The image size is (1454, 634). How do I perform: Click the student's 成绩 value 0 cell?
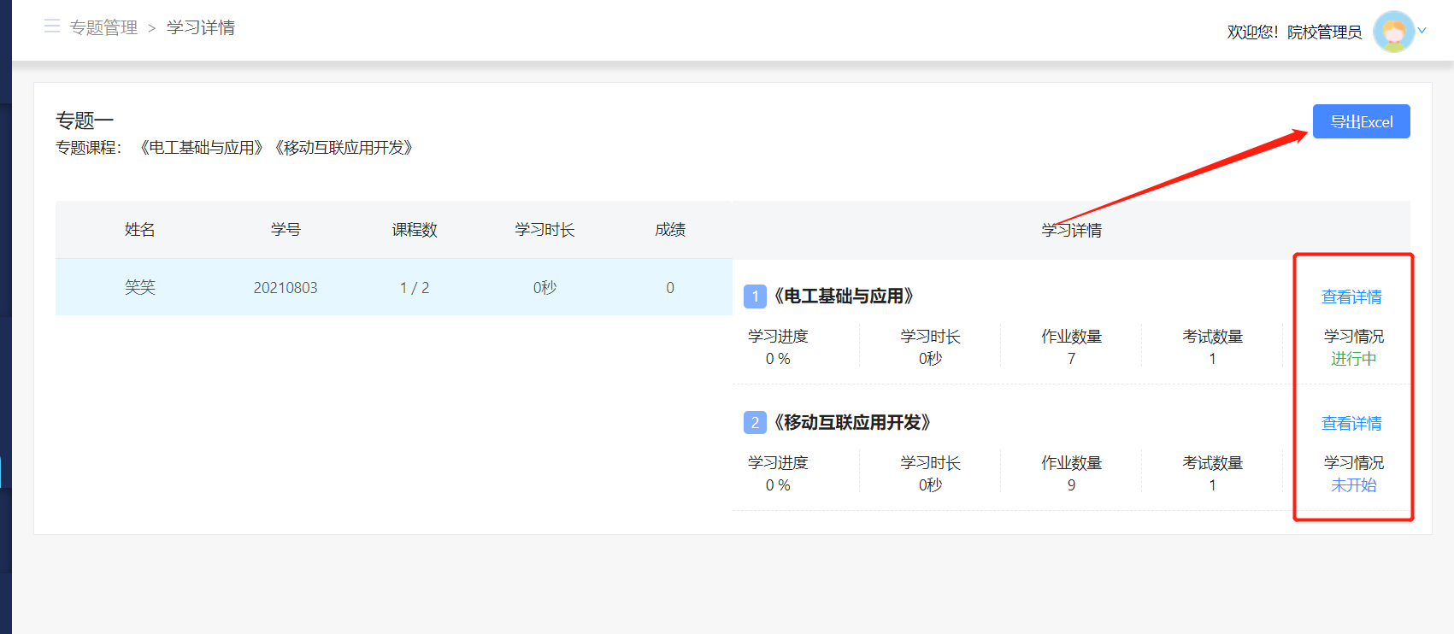[670, 288]
